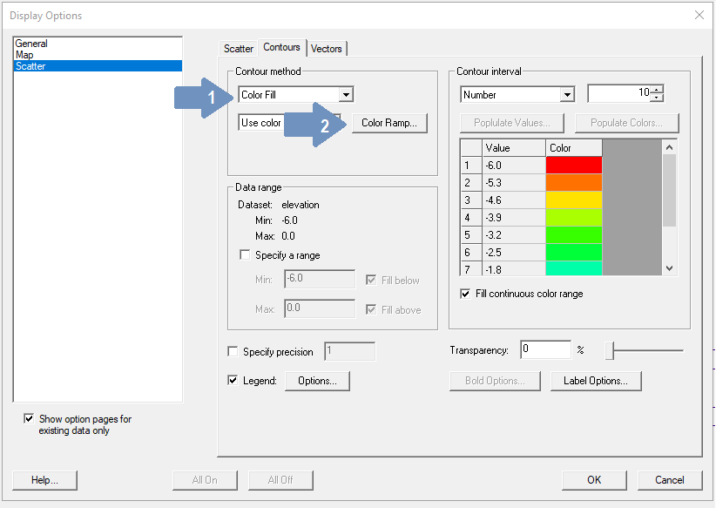Click the Transparency percent input field
The image size is (716, 508).
[545, 349]
